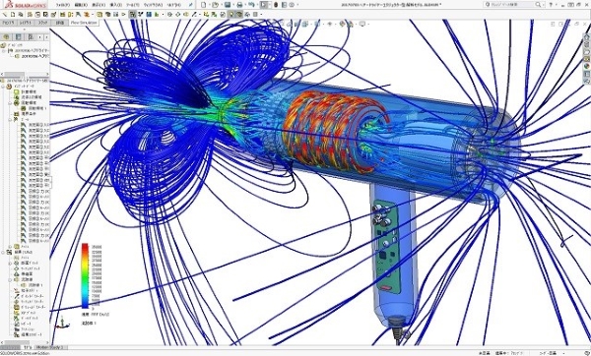Open the Flow Simulation tab
This screenshot has width=591, height=356.
[x=84, y=23]
